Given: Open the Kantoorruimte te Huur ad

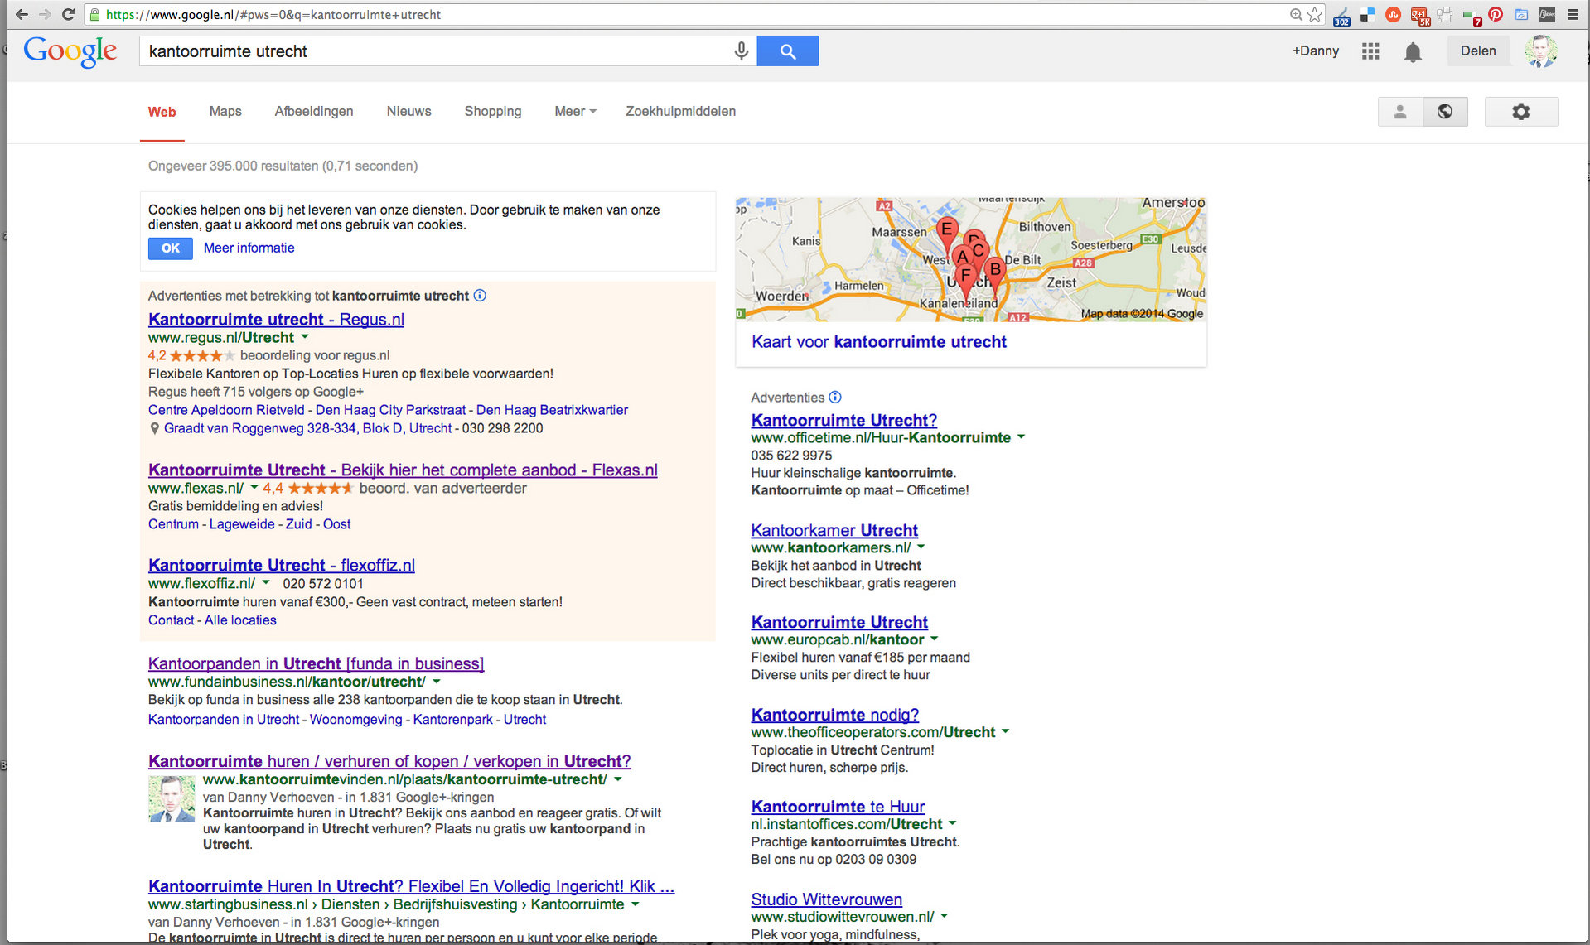Looking at the screenshot, I should tap(838, 807).
